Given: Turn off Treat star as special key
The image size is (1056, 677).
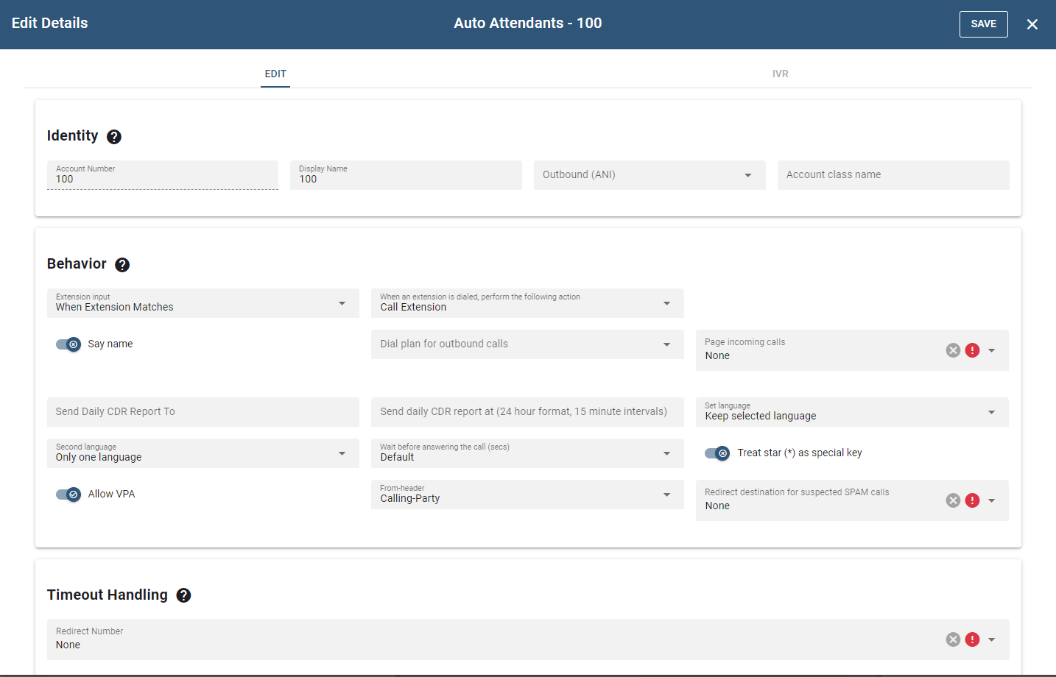Looking at the screenshot, I should [717, 453].
